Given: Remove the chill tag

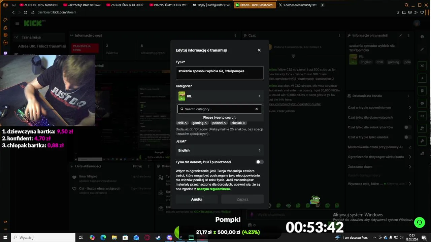Looking at the screenshot, I should (x=186, y=123).
